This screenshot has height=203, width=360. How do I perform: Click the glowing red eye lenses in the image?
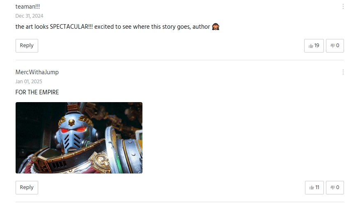click(x=73, y=130)
